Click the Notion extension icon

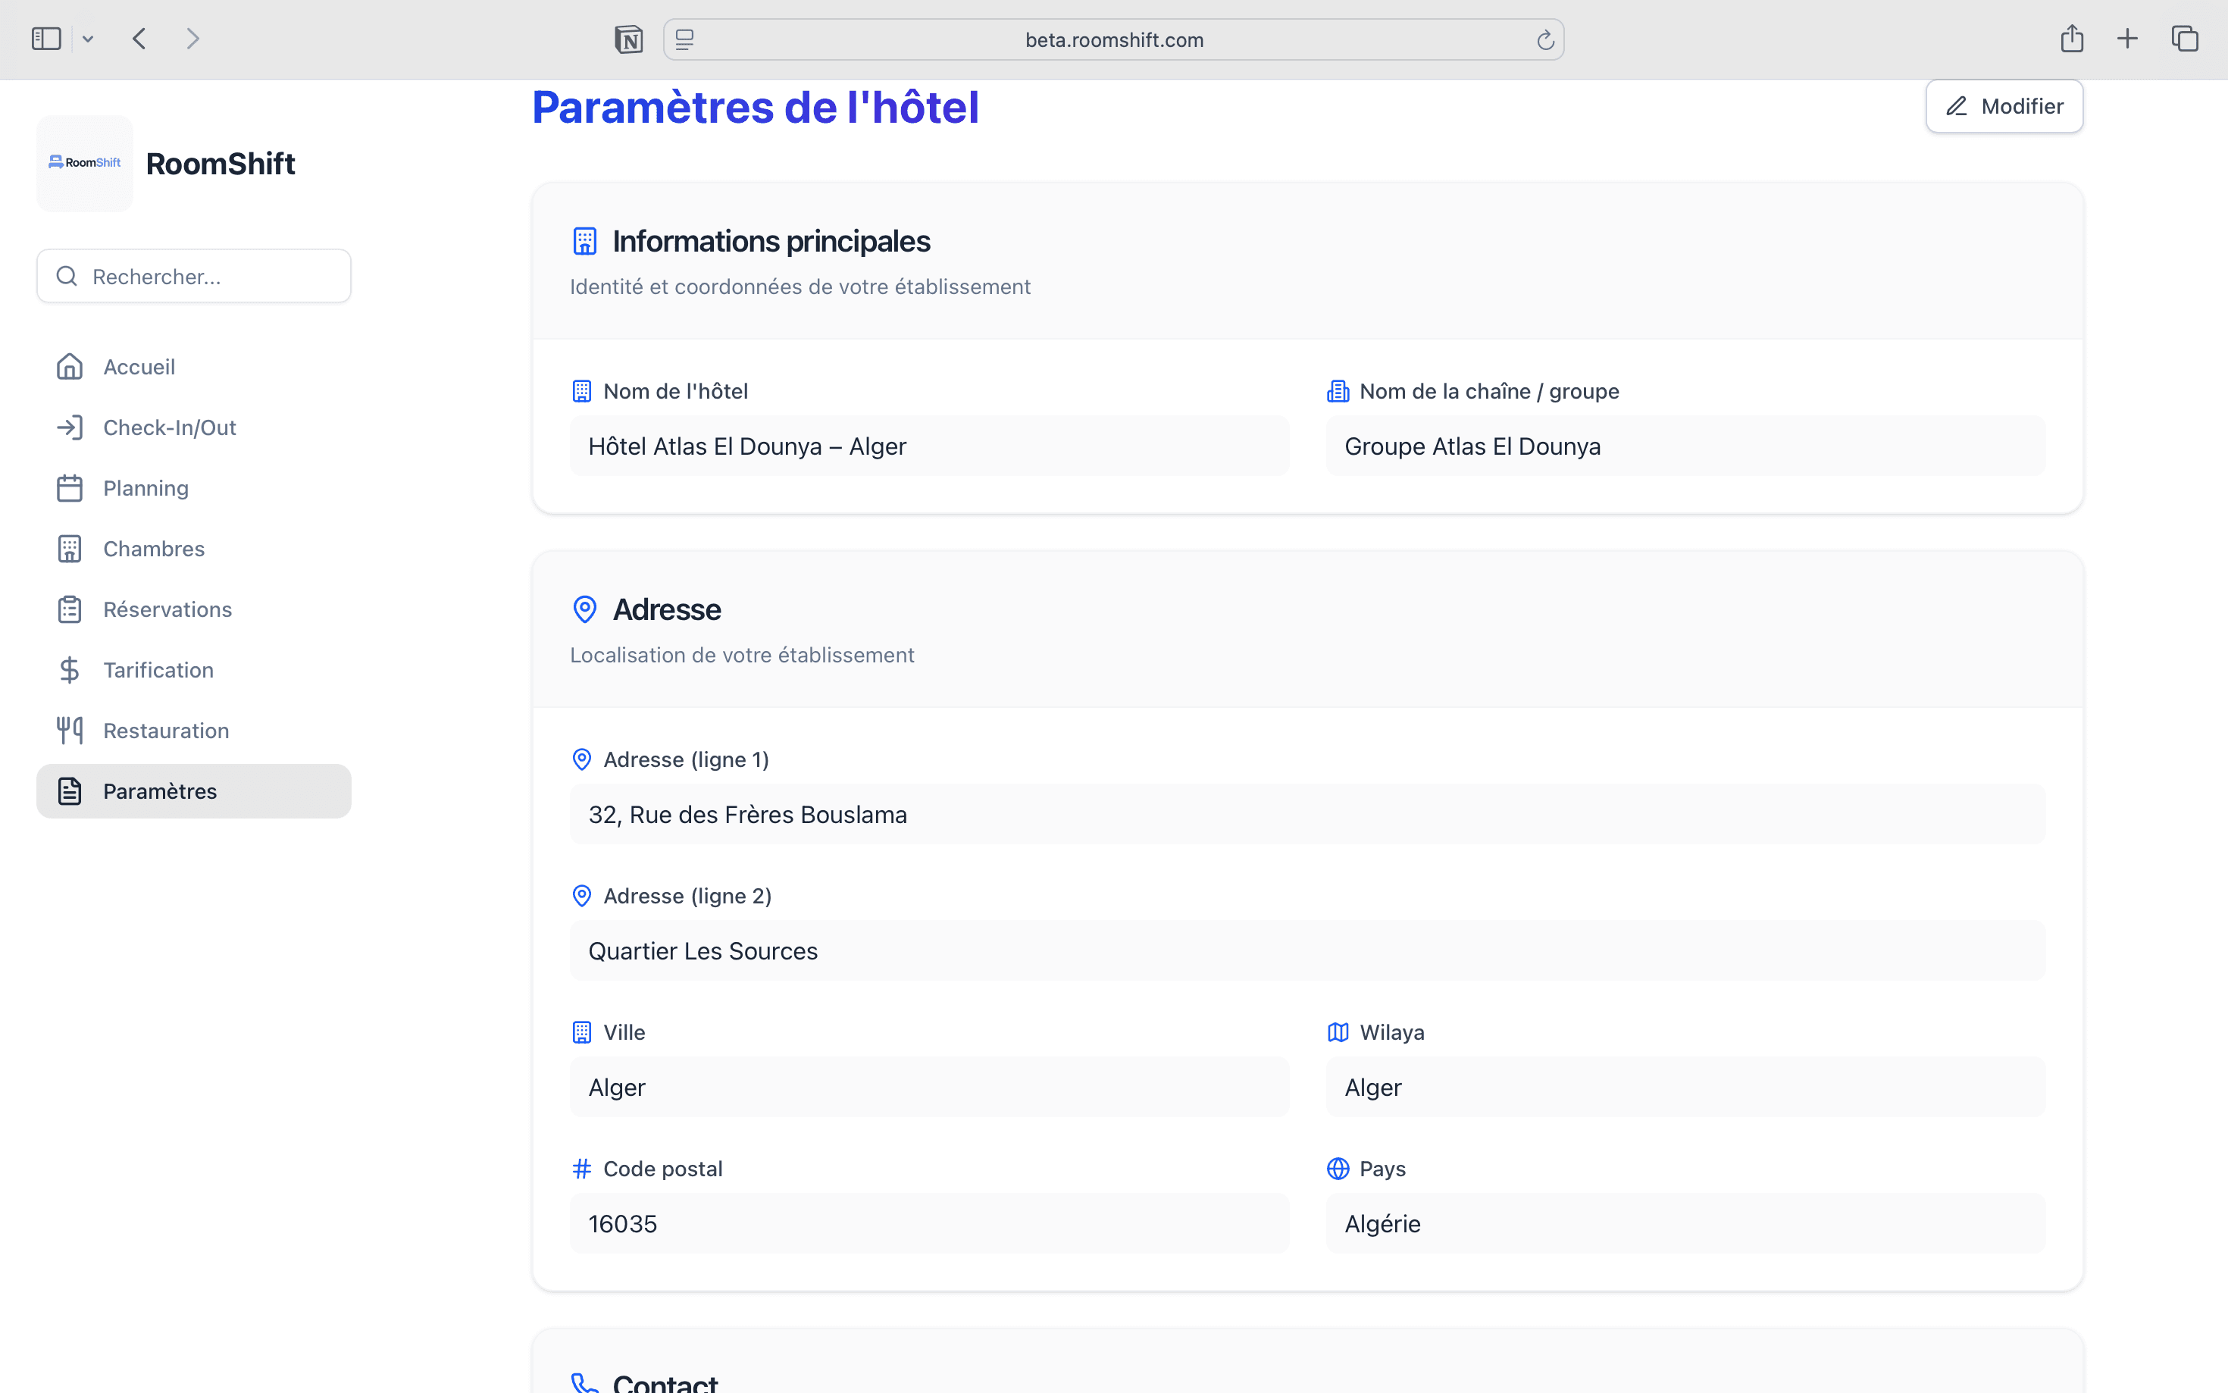pos(629,39)
